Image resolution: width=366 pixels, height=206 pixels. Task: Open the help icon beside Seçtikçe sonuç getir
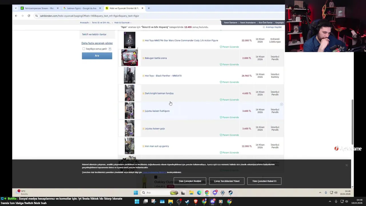point(110,49)
